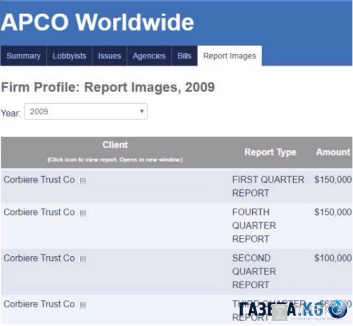Click the Report Type column header
Screen dimensions: 353x326
coord(270,153)
